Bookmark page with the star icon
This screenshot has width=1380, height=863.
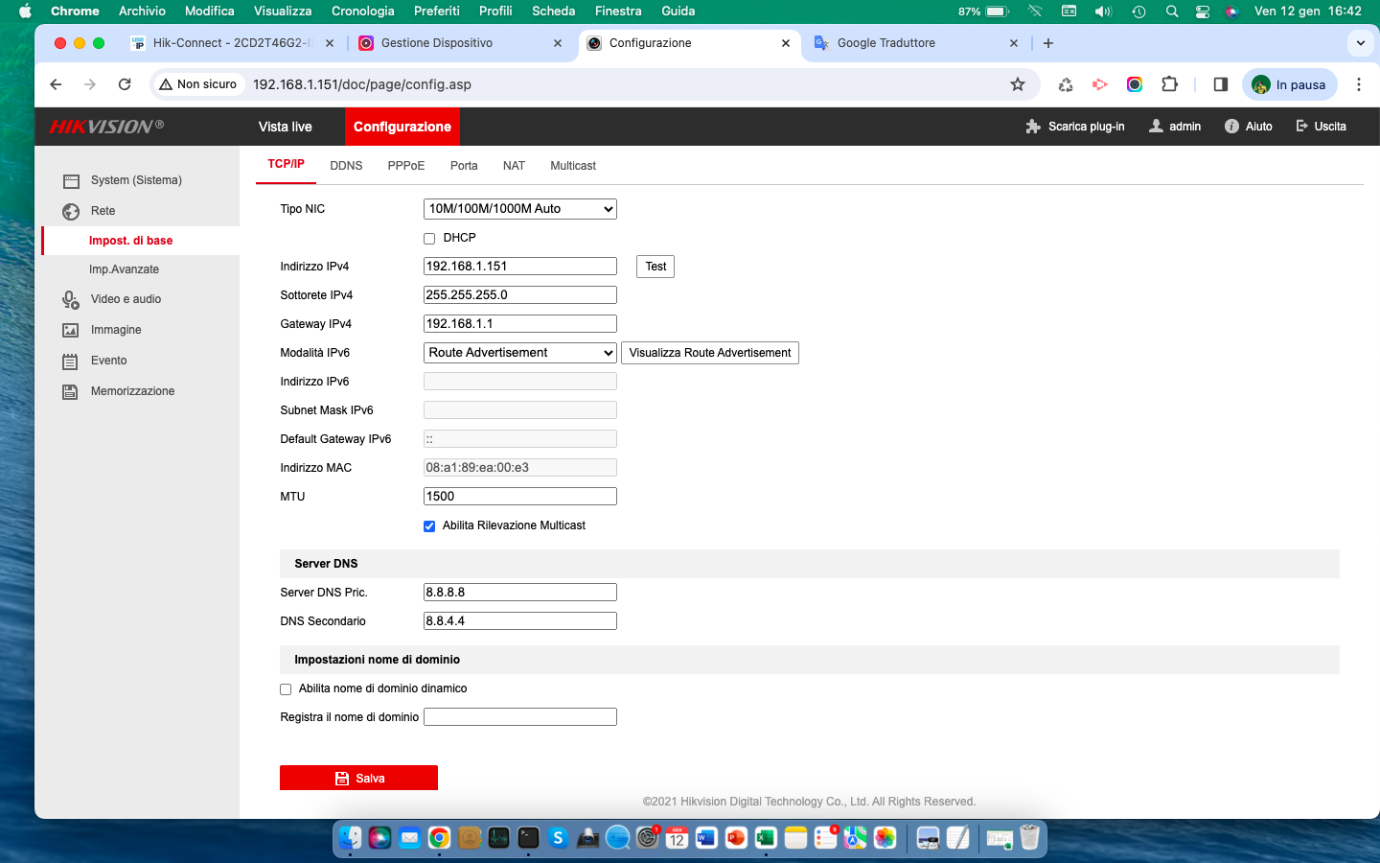click(x=1018, y=84)
